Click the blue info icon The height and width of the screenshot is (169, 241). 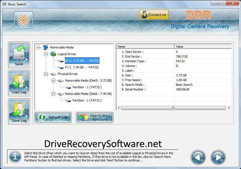tap(15, 157)
